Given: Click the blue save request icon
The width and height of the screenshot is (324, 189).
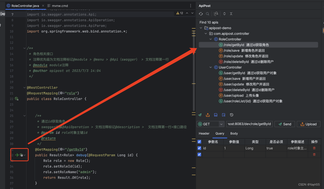Looking at the screenshot, I should [x=216, y=115].
